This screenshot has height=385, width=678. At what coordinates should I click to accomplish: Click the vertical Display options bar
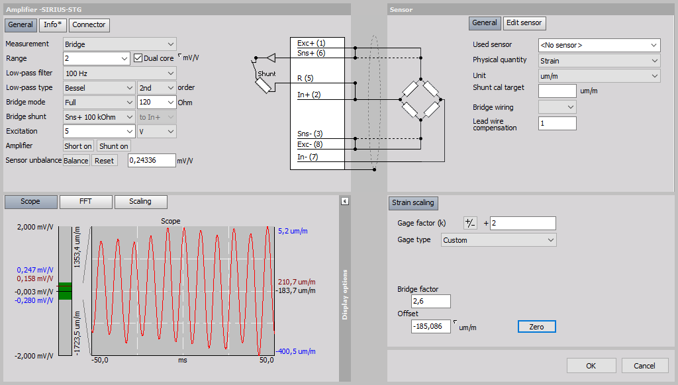(344, 294)
